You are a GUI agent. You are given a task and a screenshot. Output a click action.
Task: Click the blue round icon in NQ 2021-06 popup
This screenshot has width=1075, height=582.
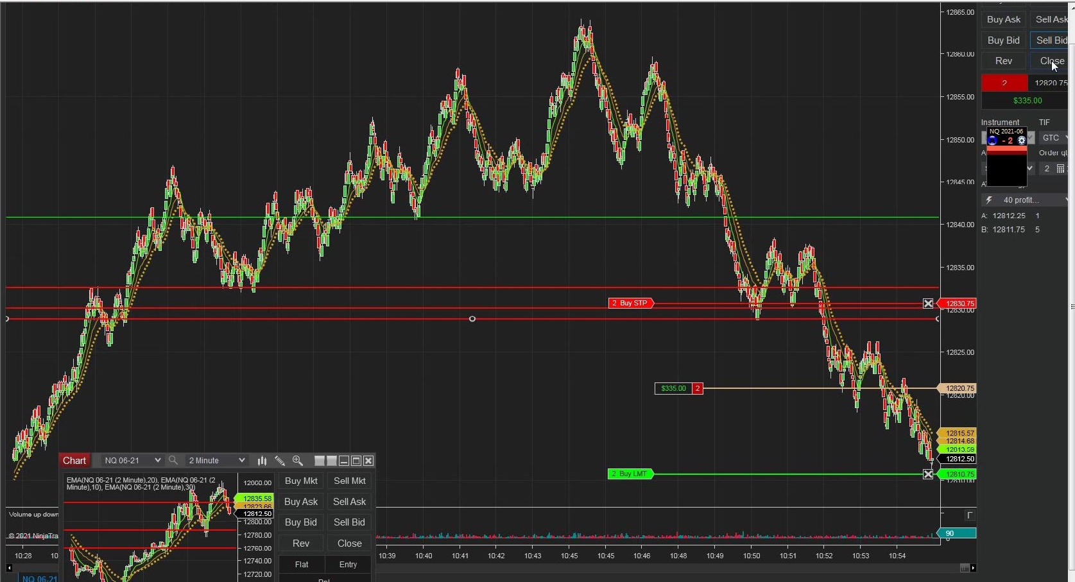[x=993, y=141]
